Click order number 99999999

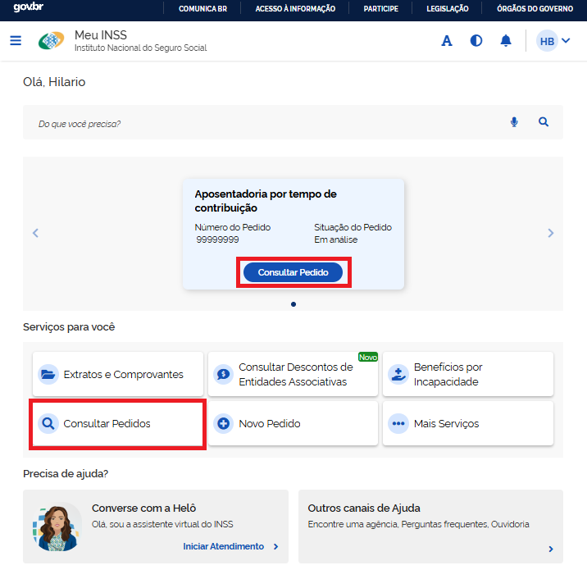pyautogui.click(x=217, y=239)
